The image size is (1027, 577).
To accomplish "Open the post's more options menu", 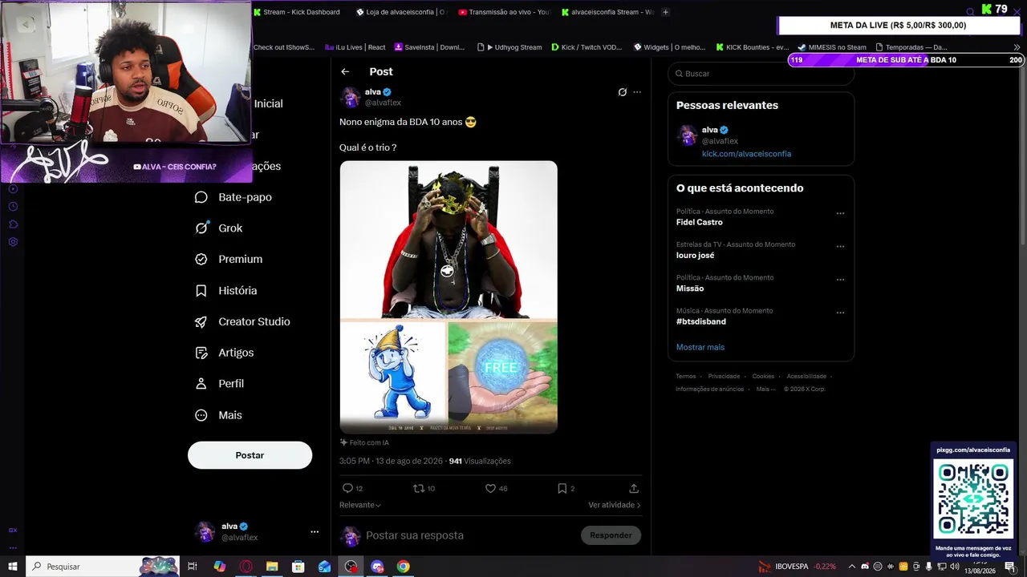I will tap(637, 92).
